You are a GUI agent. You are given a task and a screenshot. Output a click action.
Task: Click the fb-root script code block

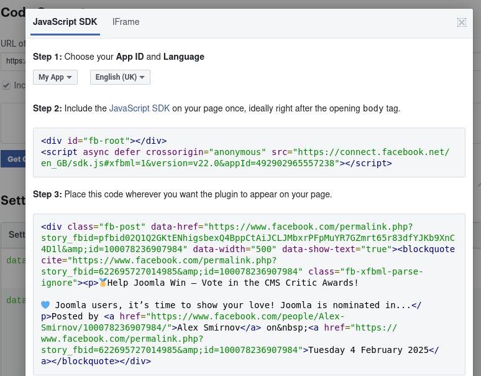[249, 153]
